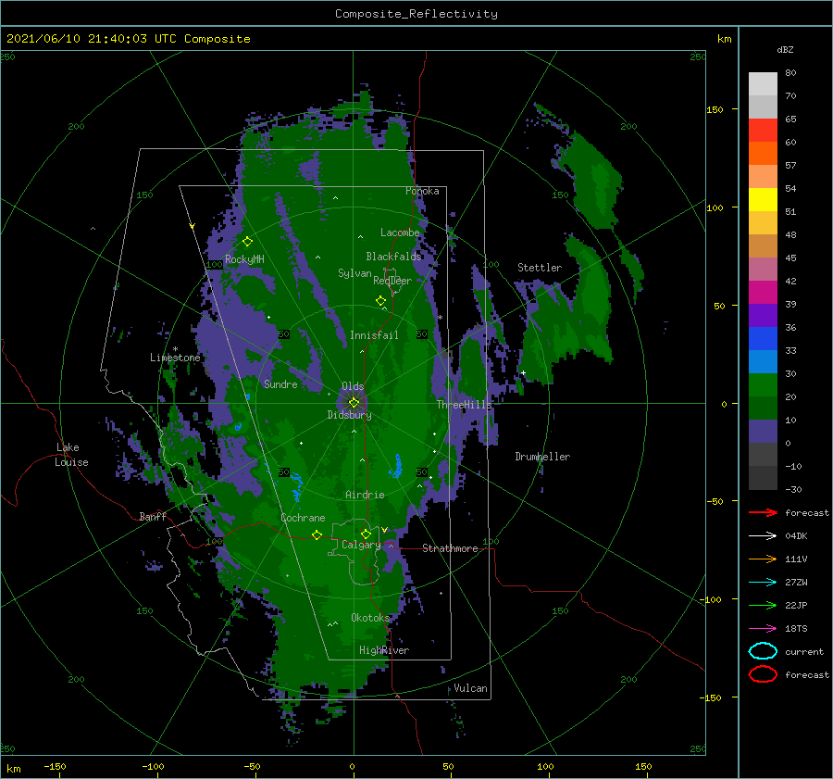Screen dimensions: 833x779
Task: Click the Ponoka town label
Action: [x=422, y=191]
